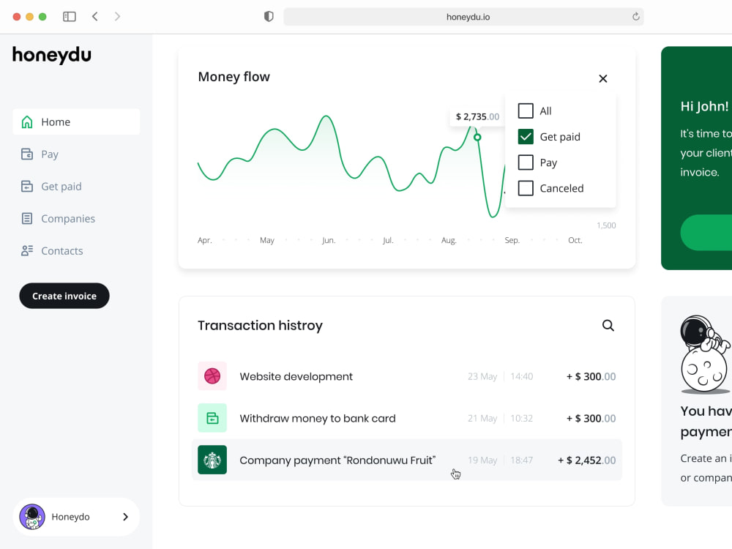Search the transaction history

pyautogui.click(x=608, y=326)
